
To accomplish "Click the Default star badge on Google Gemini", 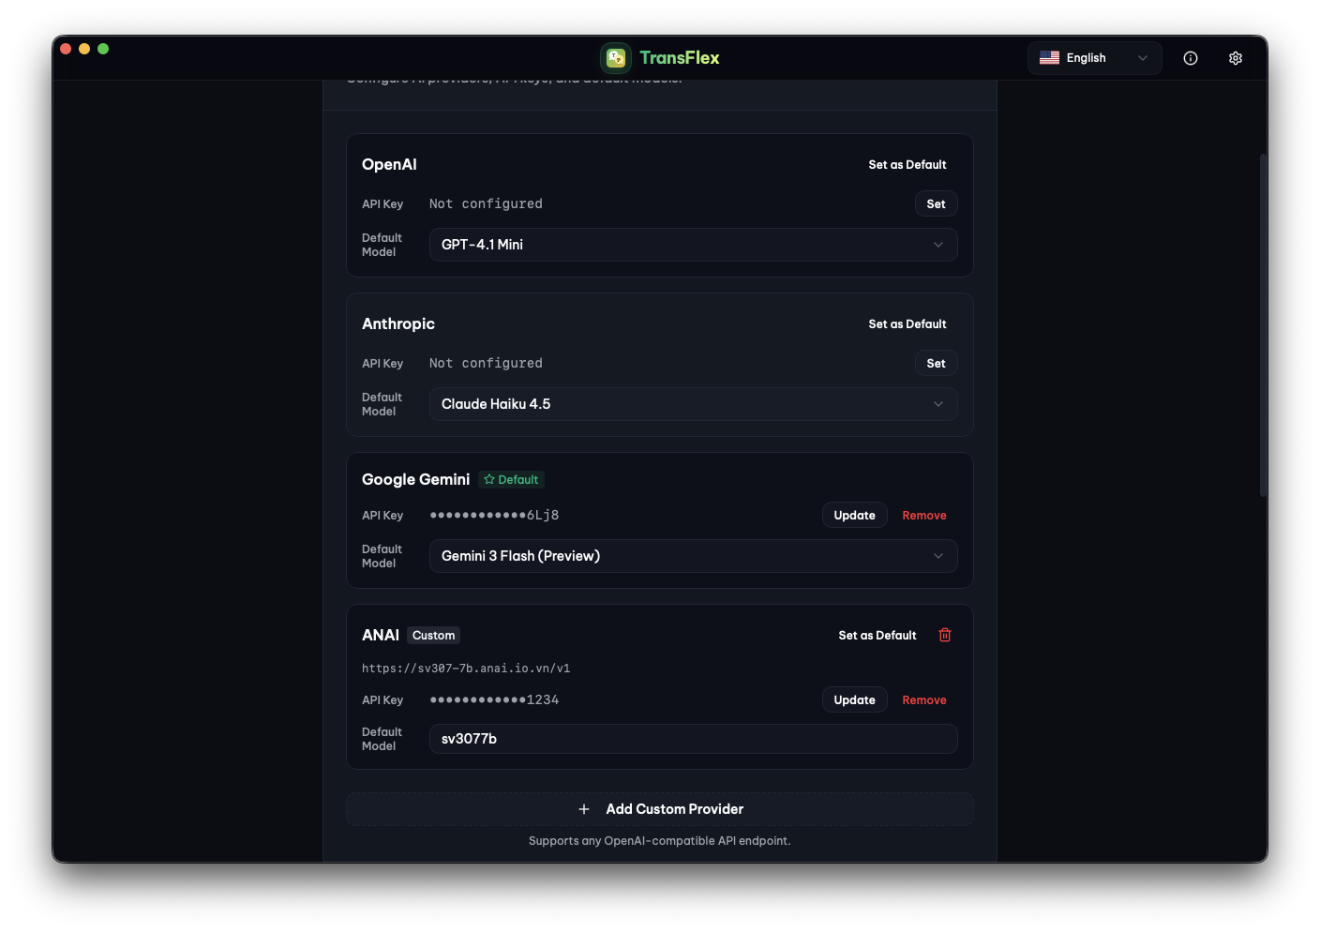I will point(512,479).
